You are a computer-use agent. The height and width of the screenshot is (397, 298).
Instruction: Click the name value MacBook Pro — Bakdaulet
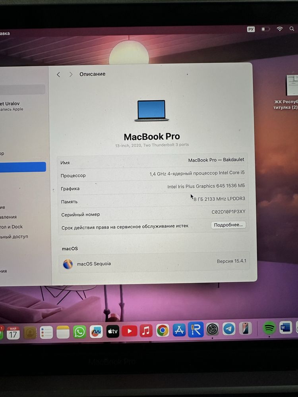[216, 160]
